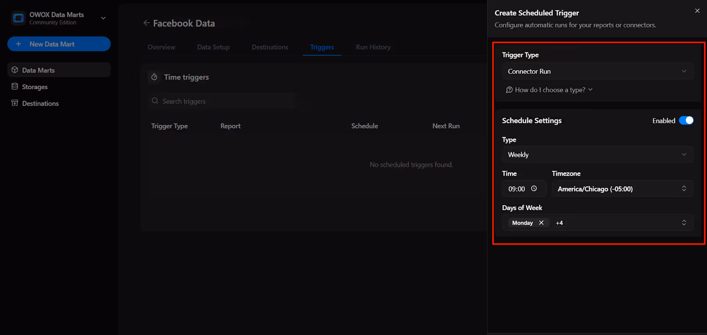Open Destinations in the sidebar
The height and width of the screenshot is (335, 707).
pyautogui.click(x=59, y=103)
